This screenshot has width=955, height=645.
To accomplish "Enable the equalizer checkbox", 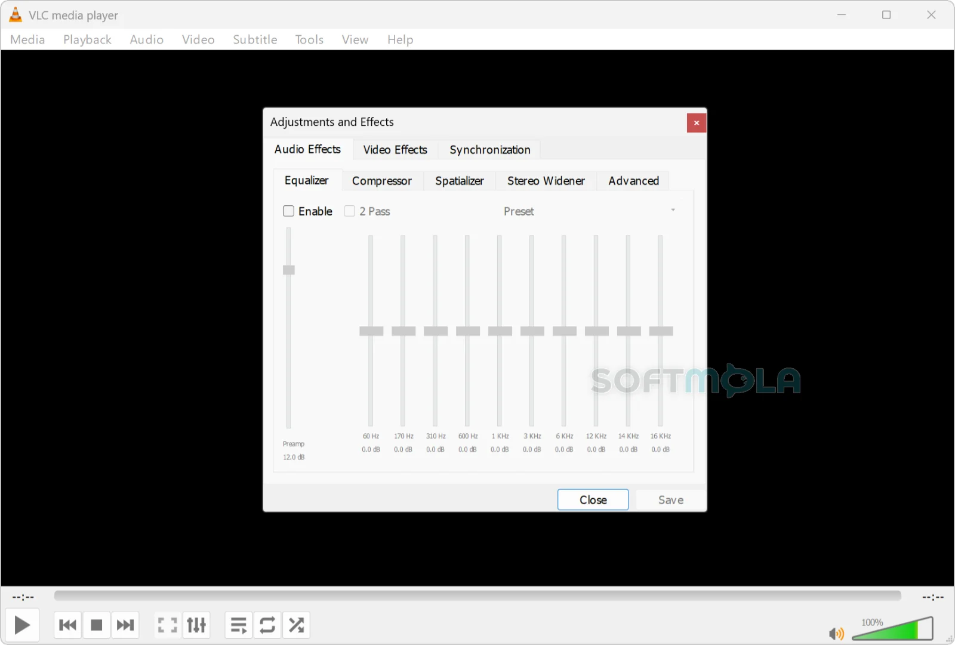I will 288,211.
